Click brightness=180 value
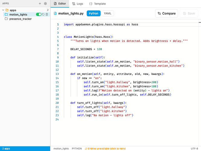Viewport: 201px width, 151px height. pyautogui.click(x=154, y=86)
